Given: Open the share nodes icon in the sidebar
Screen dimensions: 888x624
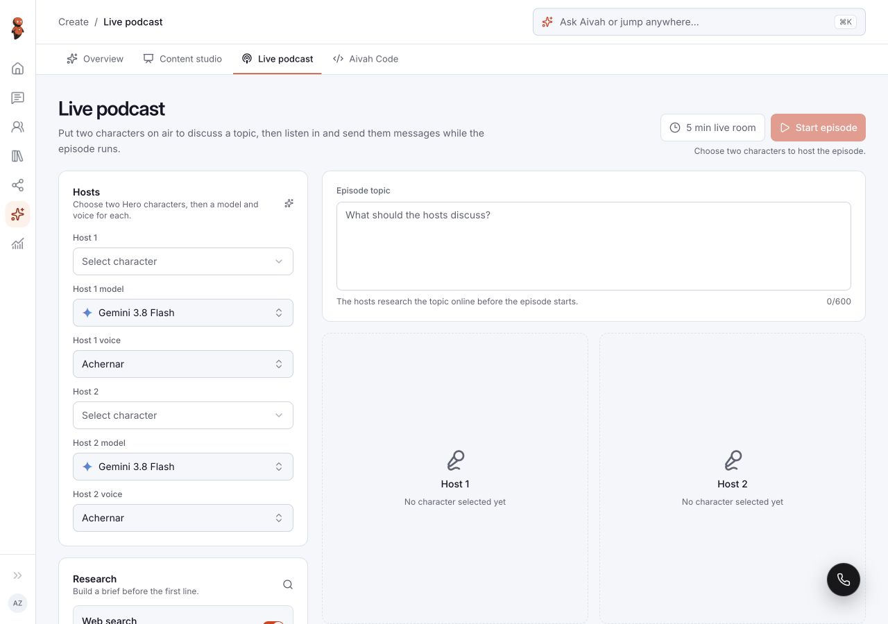Looking at the screenshot, I should 18,185.
